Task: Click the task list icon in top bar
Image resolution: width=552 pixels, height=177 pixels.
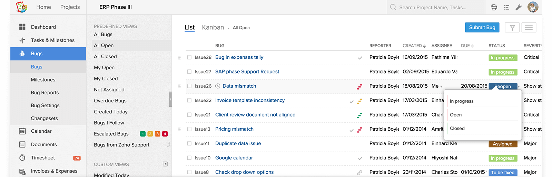Action: [506, 7]
